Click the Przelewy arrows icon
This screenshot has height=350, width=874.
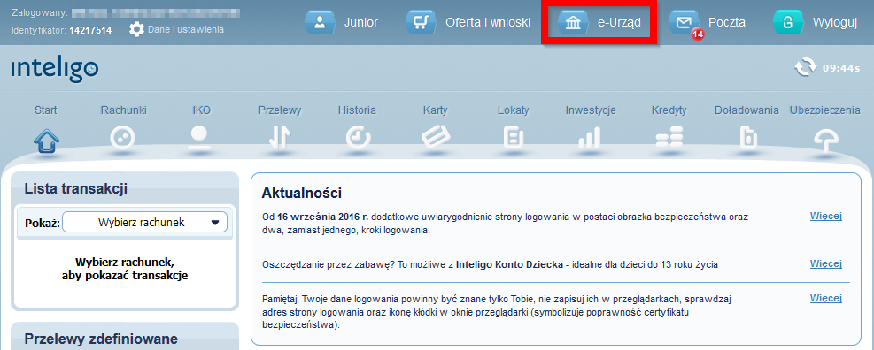[280, 139]
